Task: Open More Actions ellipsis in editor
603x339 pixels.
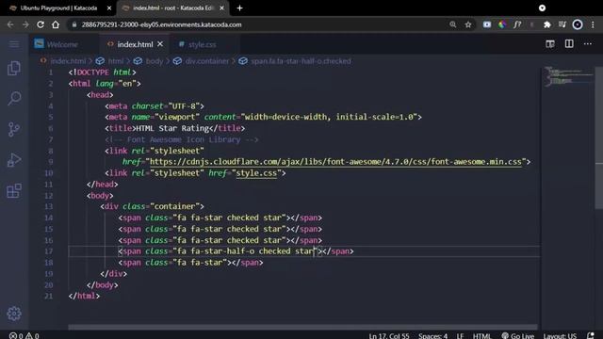Action: point(588,44)
